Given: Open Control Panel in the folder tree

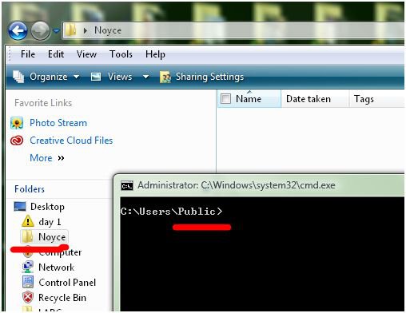Looking at the screenshot, I should pos(67,283).
